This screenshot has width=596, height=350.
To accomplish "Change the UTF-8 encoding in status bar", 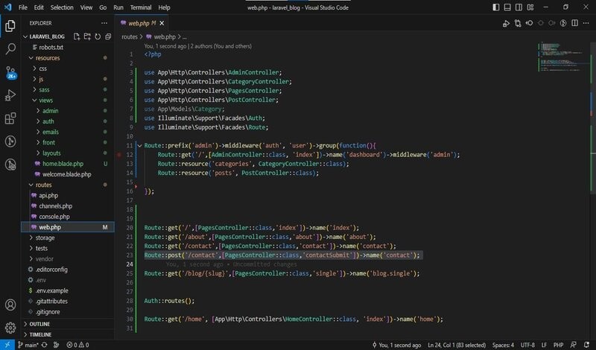I will coord(527,345).
